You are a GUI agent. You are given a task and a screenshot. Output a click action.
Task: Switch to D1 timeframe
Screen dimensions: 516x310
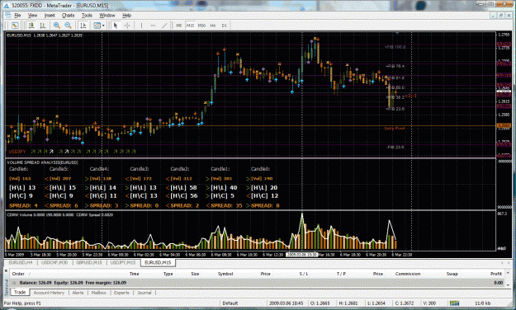pos(224,26)
